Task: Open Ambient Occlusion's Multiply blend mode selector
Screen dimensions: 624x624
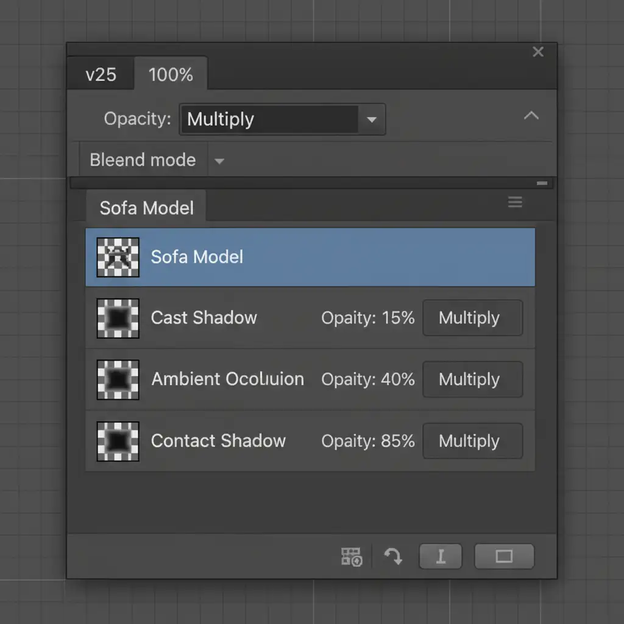Action: 472,380
